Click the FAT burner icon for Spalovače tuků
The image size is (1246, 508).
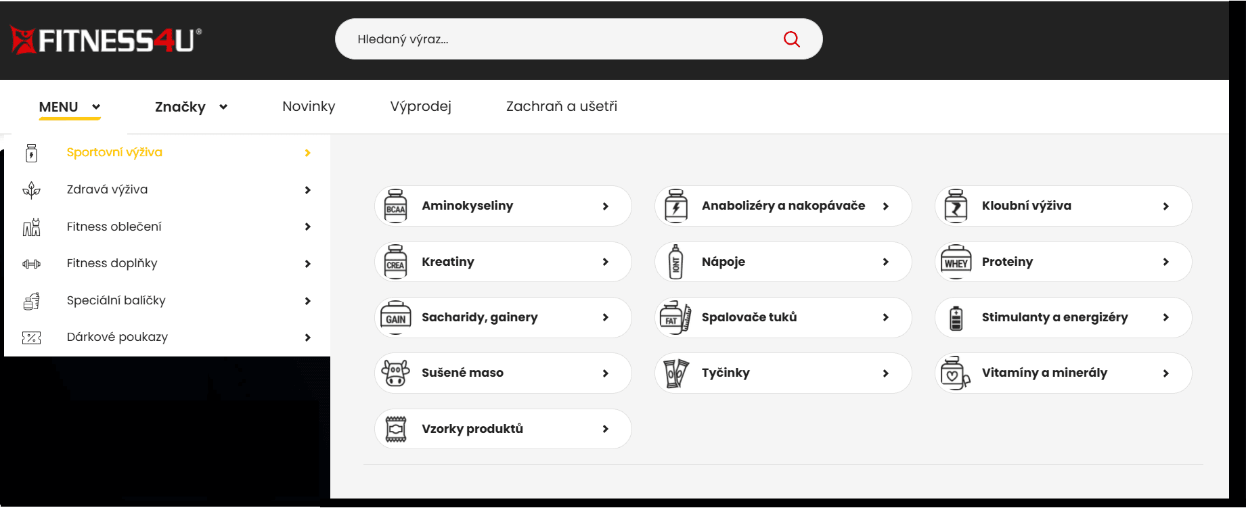[x=675, y=317]
